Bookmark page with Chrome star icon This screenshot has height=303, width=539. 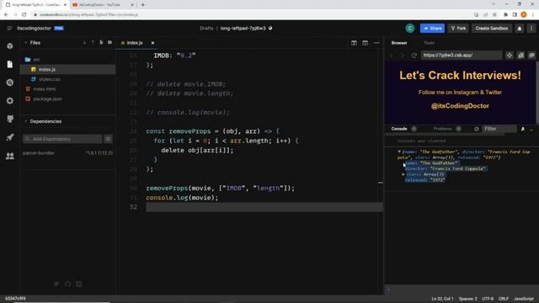tap(494, 15)
